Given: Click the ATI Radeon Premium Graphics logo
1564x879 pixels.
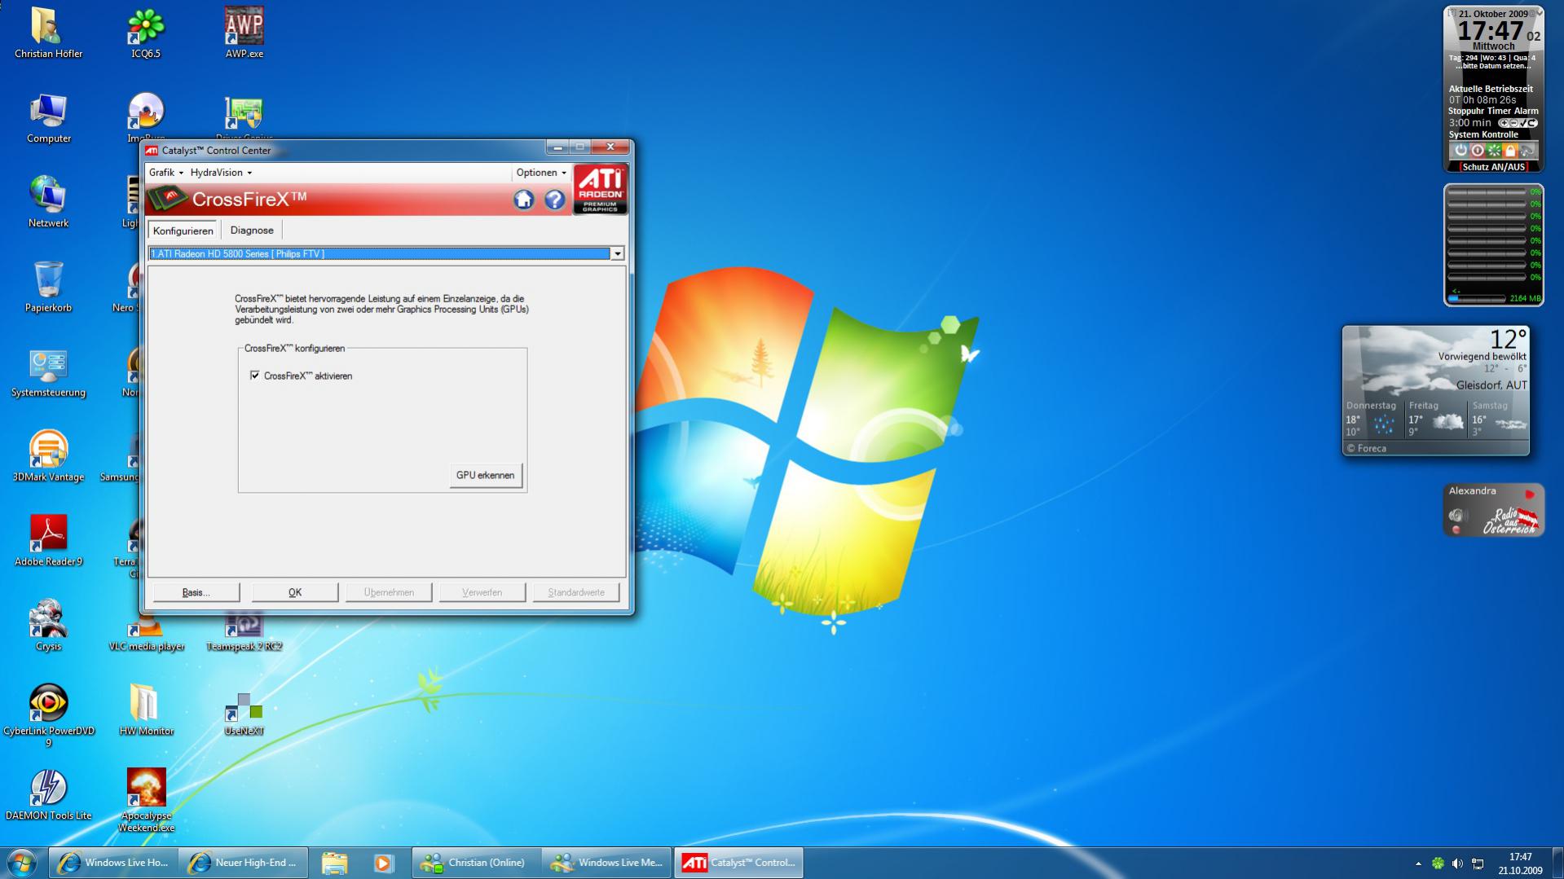Looking at the screenshot, I should [600, 189].
